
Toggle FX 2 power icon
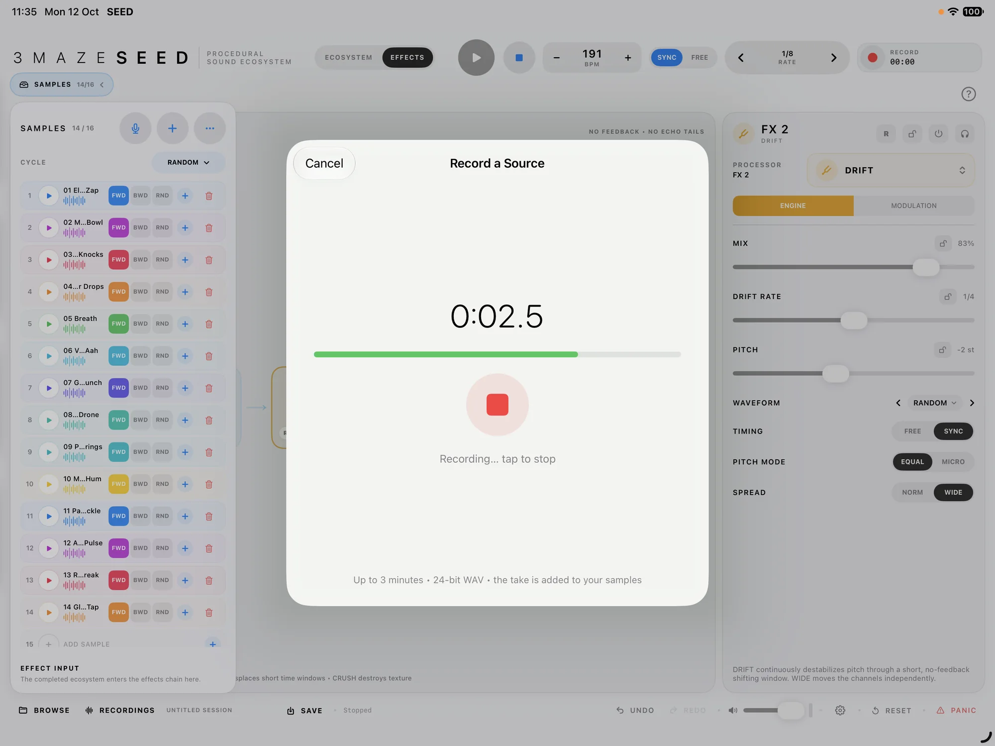click(938, 134)
